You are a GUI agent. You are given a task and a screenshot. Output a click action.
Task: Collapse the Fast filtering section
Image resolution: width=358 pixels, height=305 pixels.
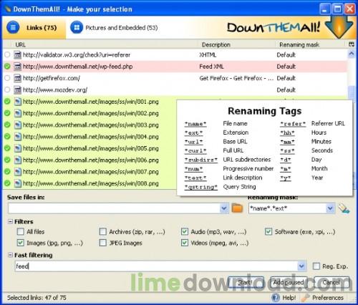tap(10, 255)
